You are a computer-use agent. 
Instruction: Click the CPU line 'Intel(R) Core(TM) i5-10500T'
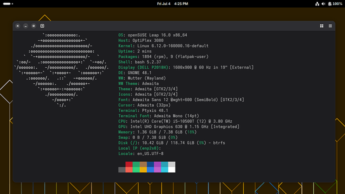[x=162, y=121]
